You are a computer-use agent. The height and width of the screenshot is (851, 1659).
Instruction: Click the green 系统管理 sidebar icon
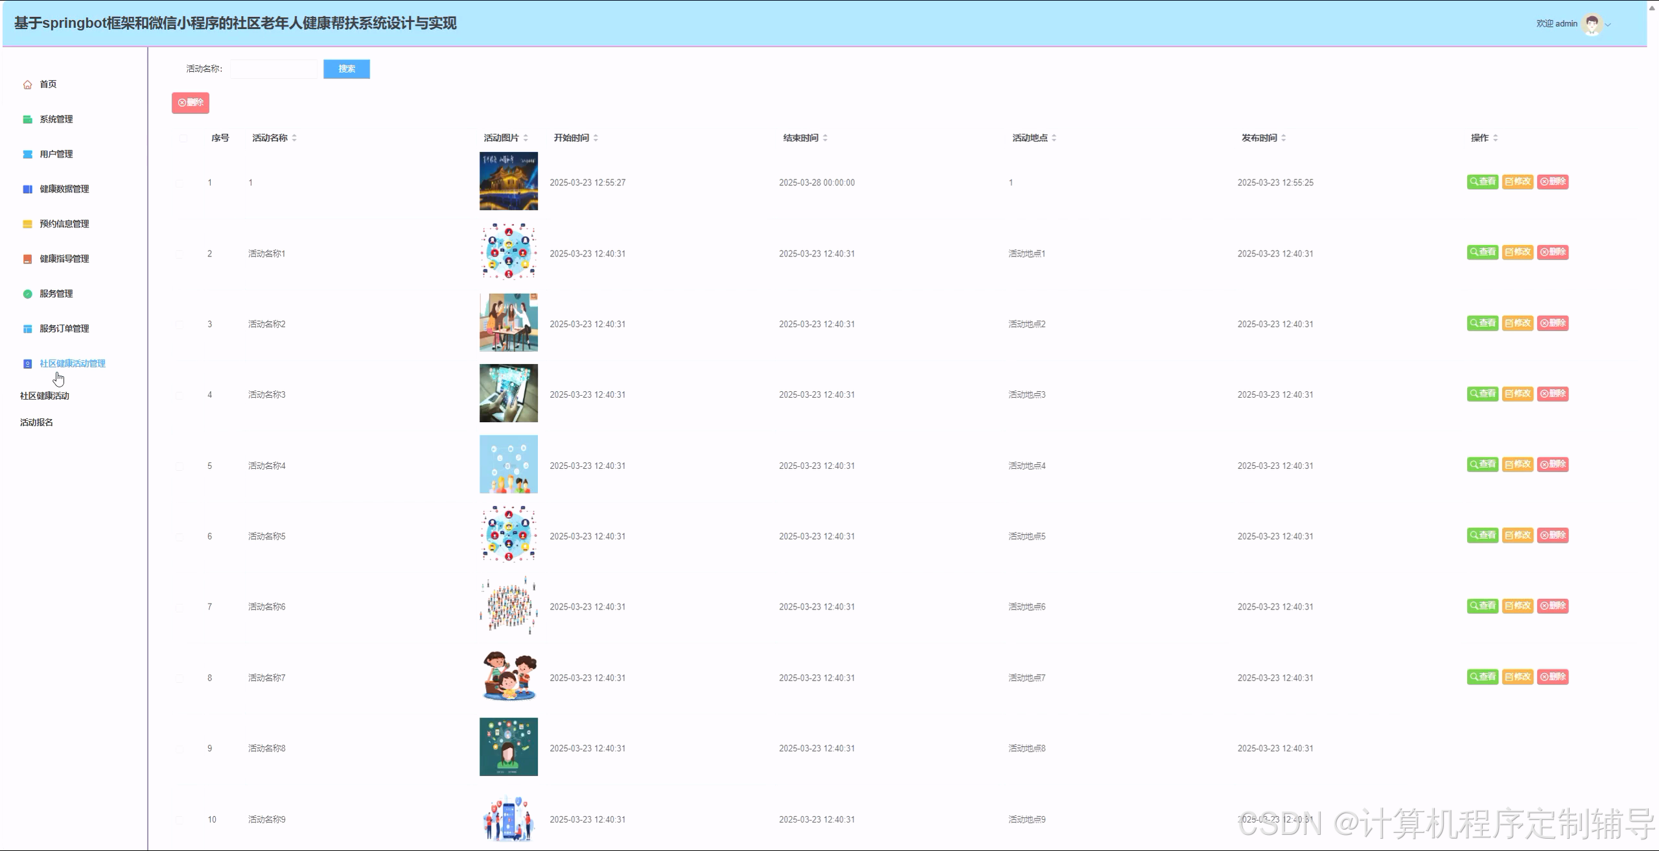(x=27, y=119)
